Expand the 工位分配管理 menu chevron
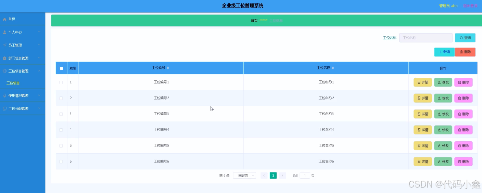The image size is (482, 193). point(39,108)
